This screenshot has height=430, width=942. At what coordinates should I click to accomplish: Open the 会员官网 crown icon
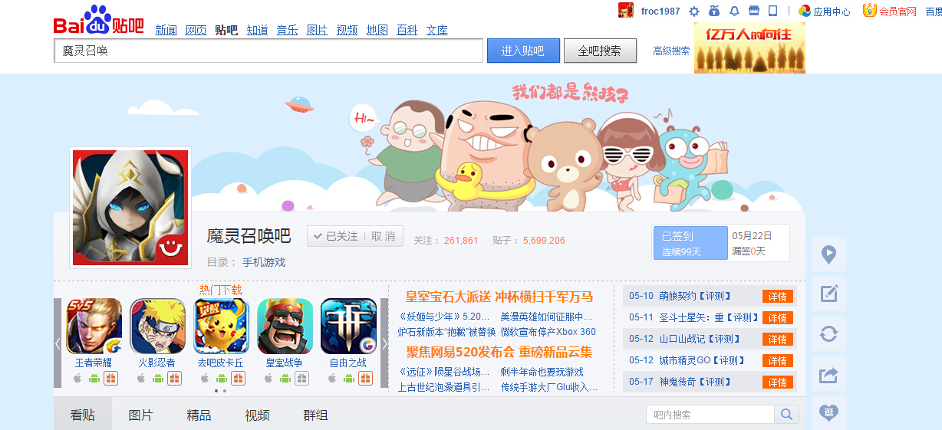pyautogui.click(x=869, y=10)
